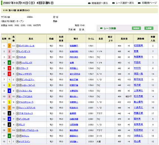Open trainer 松元茂樹 link
This screenshot has width=159, height=145.
pos(138,96)
